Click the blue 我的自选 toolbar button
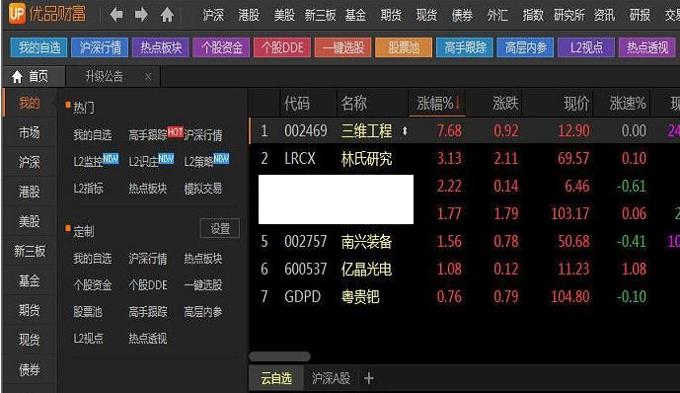The width and height of the screenshot is (680, 393). (x=39, y=47)
